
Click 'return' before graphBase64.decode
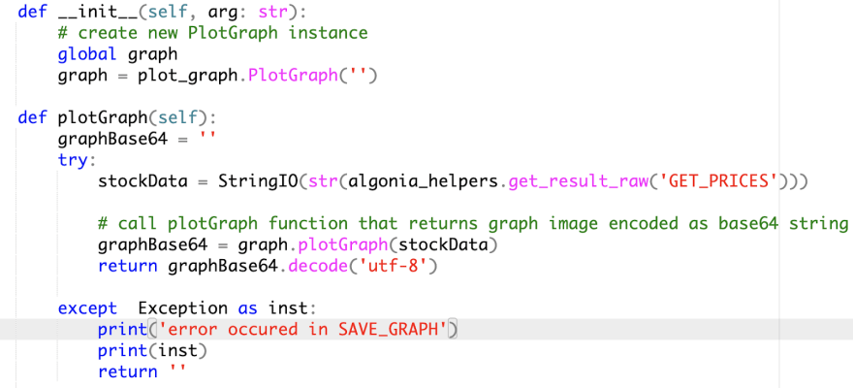127,266
